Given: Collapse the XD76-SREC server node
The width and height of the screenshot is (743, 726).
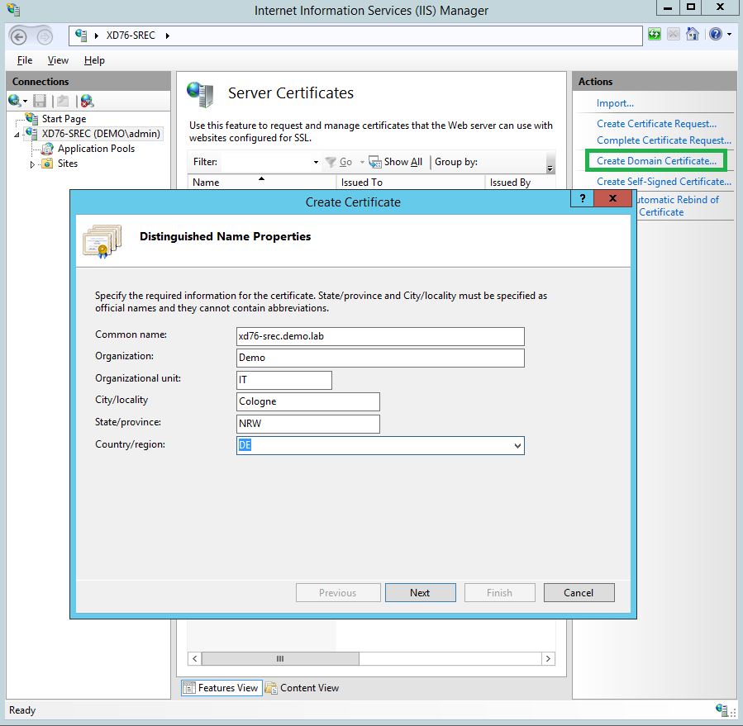Looking at the screenshot, I should click(x=17, y=134).
